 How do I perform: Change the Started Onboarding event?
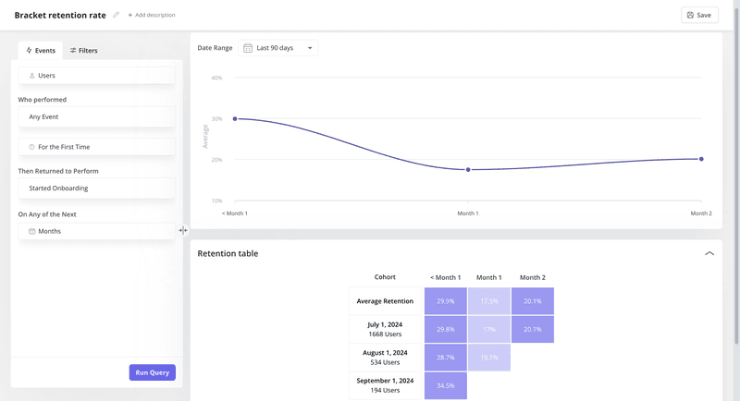(96, 188)
